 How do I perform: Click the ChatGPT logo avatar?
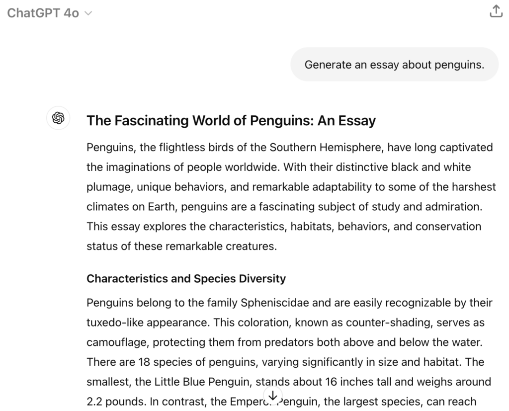(x=58, y=119)
